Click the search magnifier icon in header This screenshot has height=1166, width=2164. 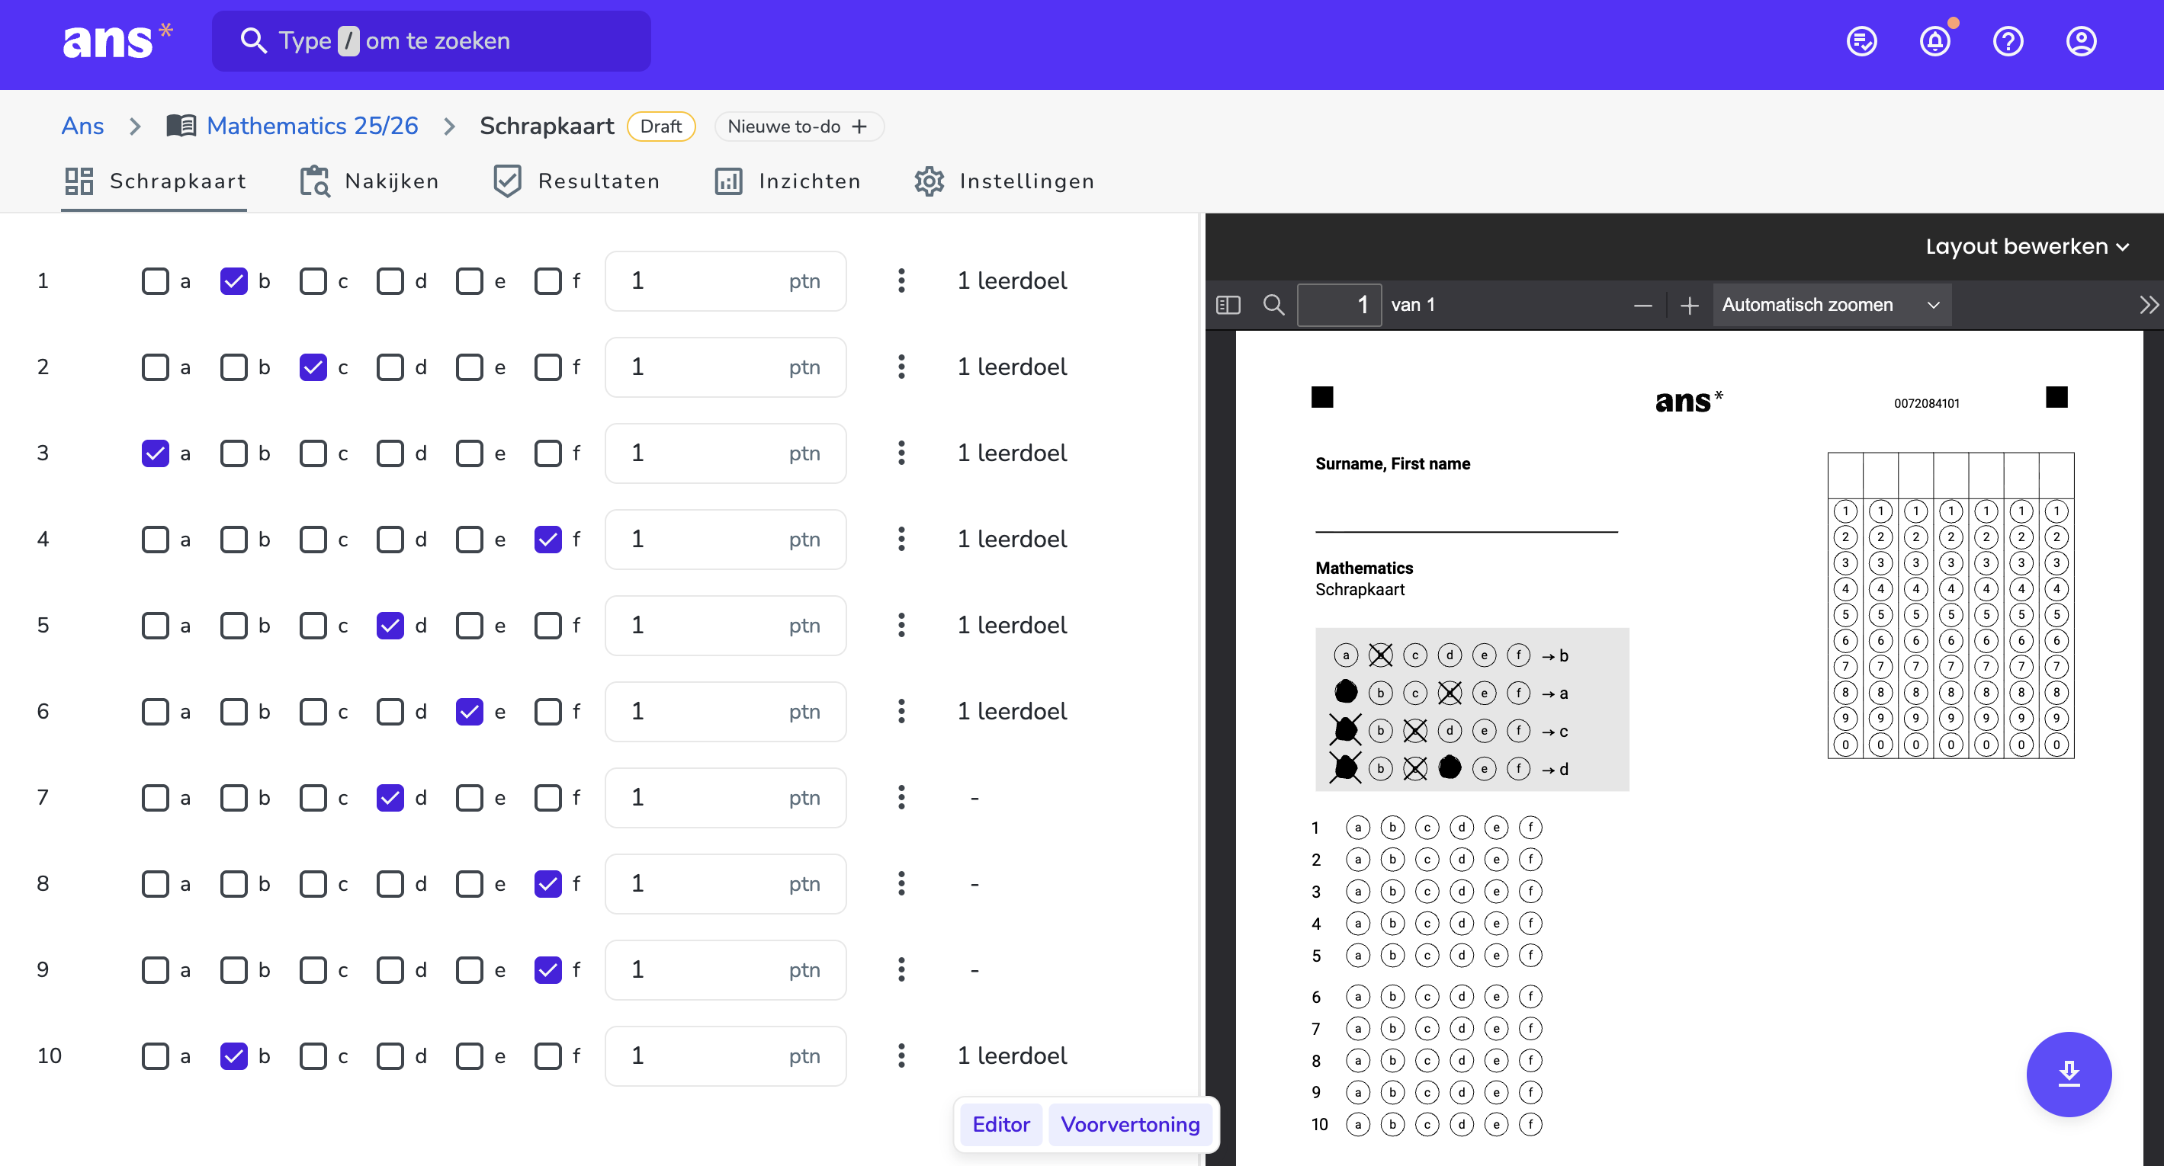[253, 40]
